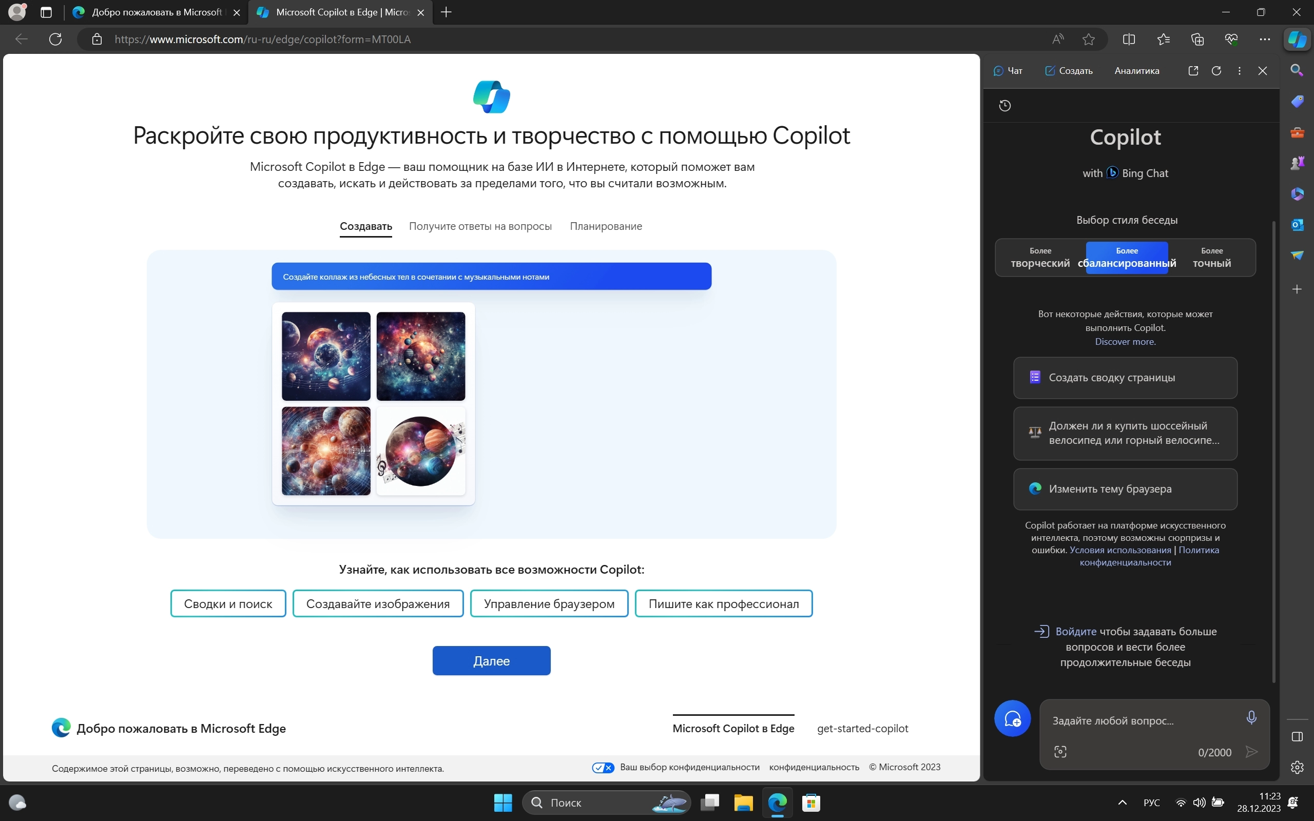Click the New topic button in Copilot

click(1012, 718)
